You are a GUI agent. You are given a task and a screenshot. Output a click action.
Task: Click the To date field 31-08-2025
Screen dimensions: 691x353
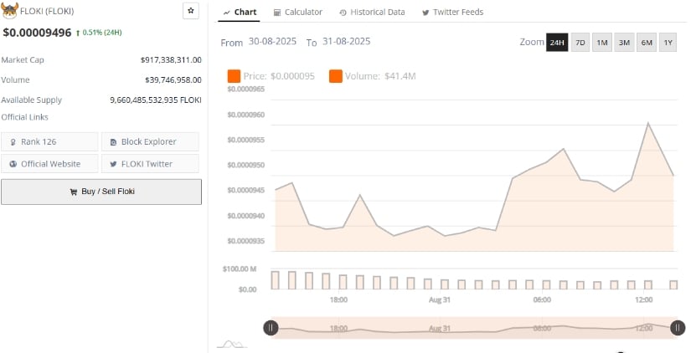(x=347, y=42)
